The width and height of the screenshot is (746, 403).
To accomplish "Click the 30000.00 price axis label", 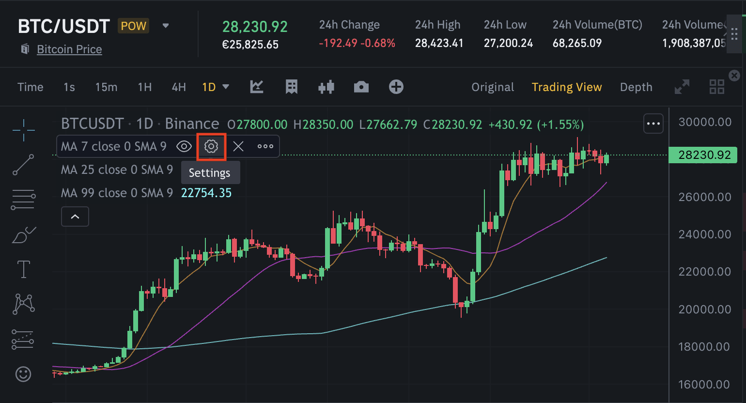I will pyautogui.click(x=705, y=122).
